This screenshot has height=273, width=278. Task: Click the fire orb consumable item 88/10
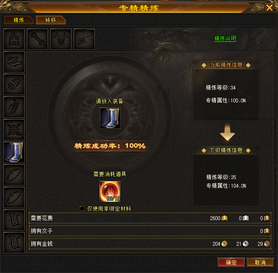110,192
